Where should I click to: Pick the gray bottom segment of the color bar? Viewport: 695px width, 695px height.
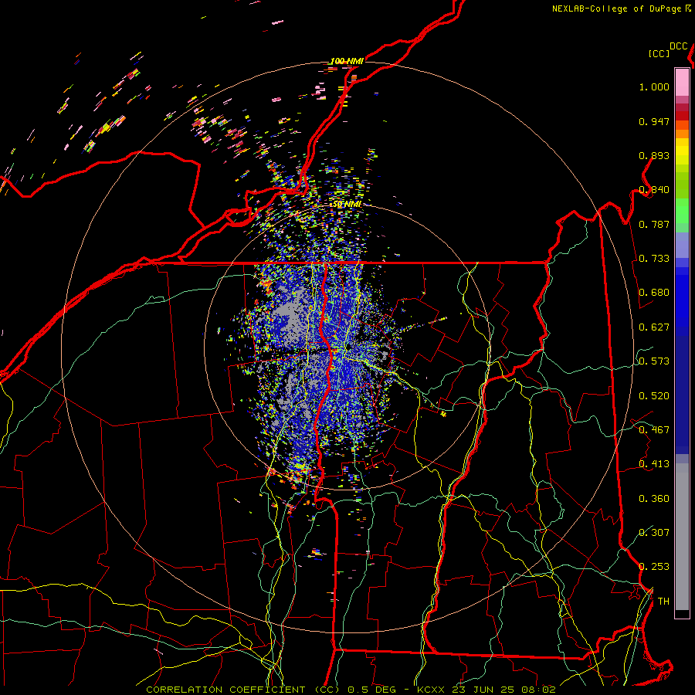[682, 537]
